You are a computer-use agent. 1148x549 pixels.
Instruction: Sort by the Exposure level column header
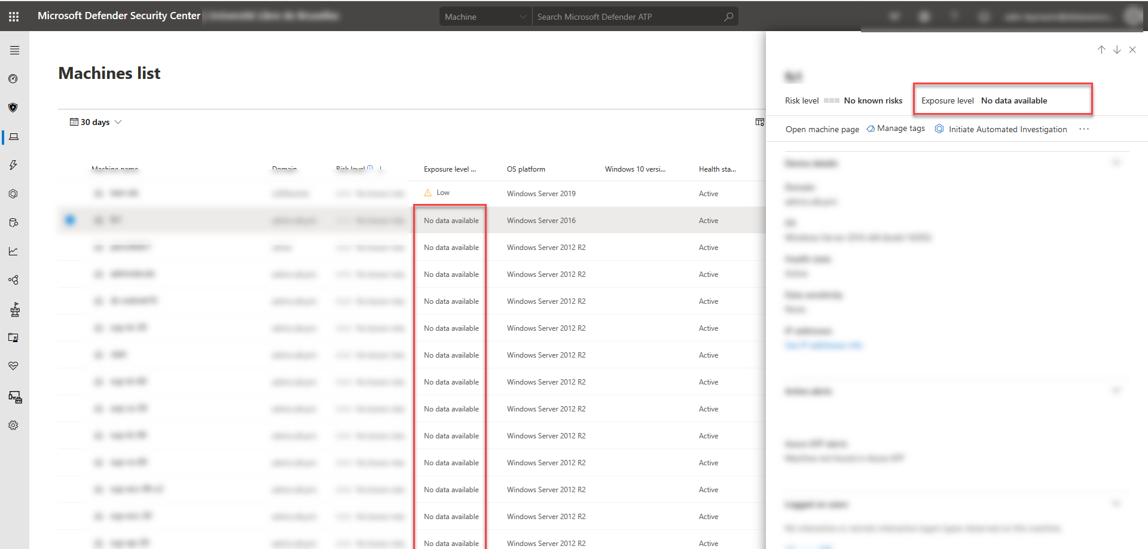click(x=450, y=169)
